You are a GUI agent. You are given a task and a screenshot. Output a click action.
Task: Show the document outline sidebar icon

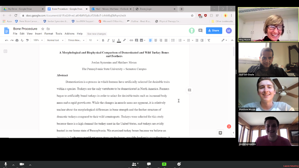[5, 51]
